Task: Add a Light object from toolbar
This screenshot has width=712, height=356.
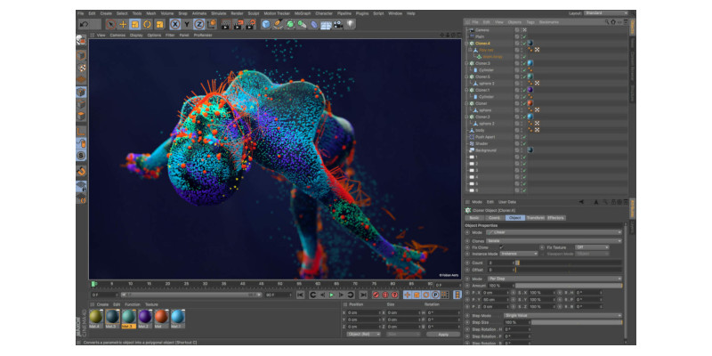Action: click(350, 24)
